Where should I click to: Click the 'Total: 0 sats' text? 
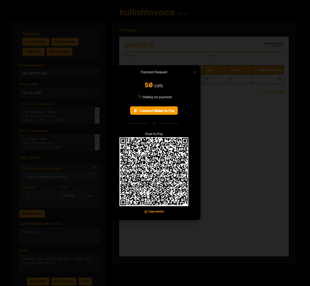273,92
